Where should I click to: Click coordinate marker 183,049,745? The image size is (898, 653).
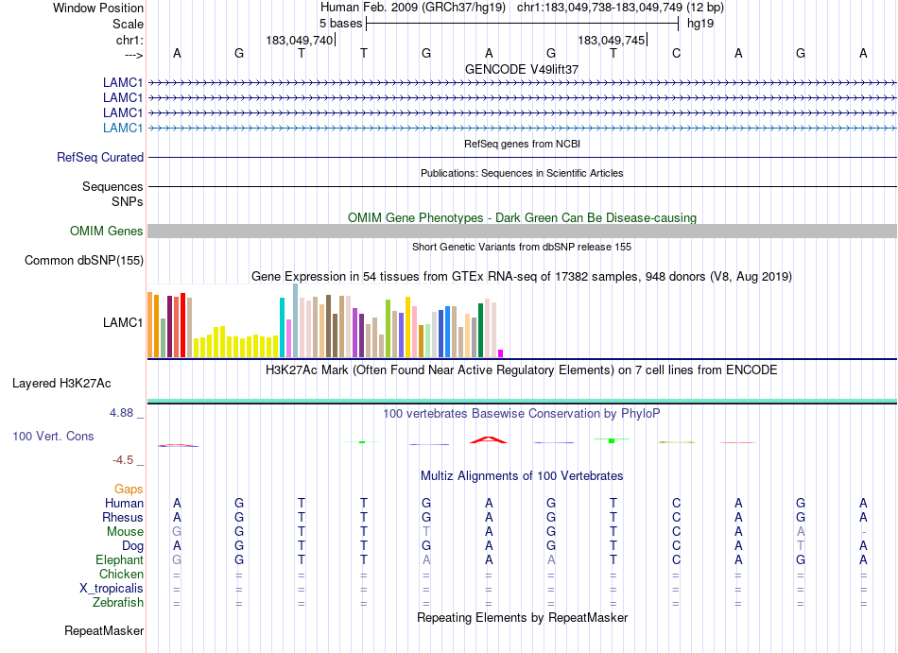point(611,40)
